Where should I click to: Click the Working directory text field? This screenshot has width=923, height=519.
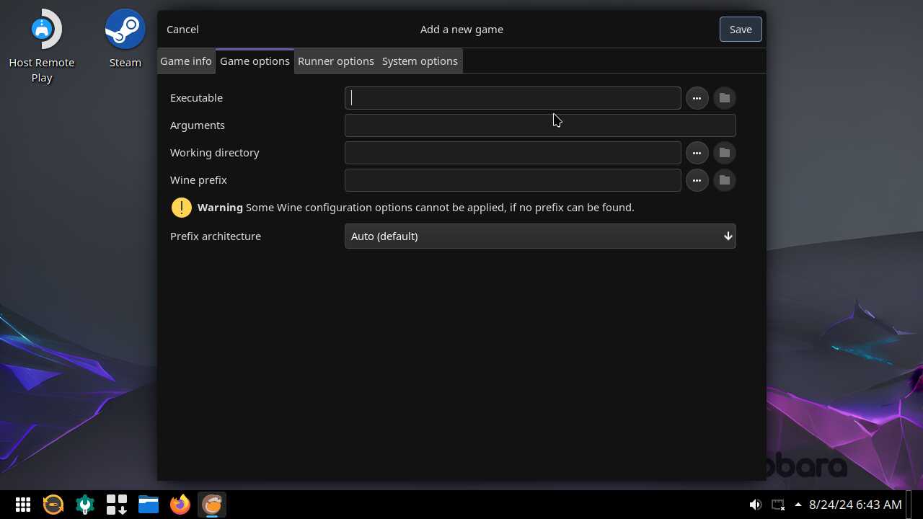coord(513,153)
